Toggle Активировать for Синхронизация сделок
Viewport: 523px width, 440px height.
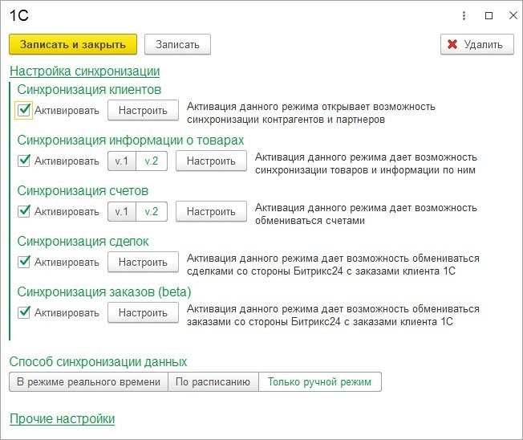[x=24, y=262]
